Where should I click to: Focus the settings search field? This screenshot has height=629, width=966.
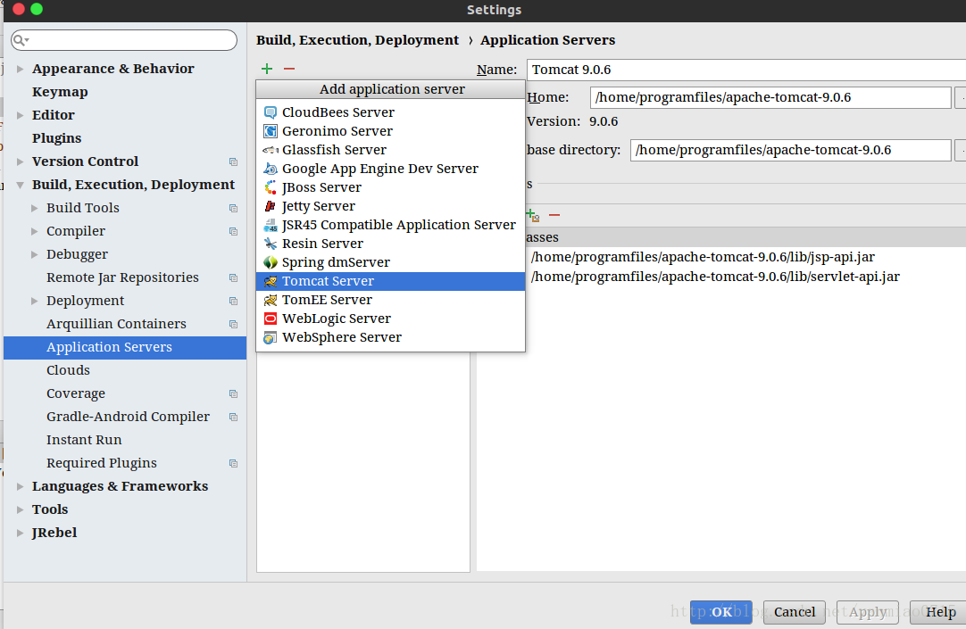tap(124, 41)
